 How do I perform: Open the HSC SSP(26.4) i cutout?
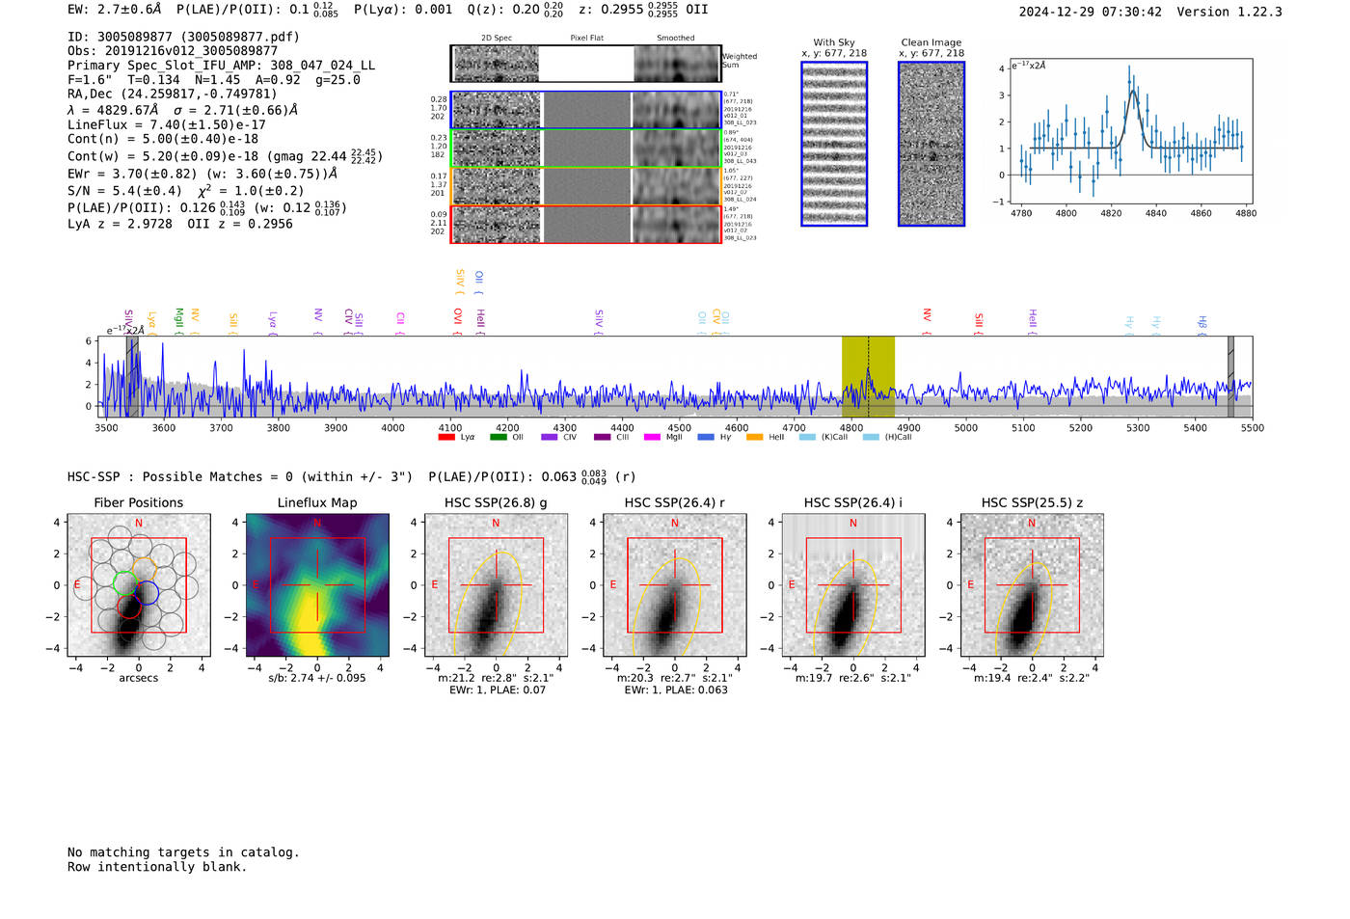tap(852, 585)
